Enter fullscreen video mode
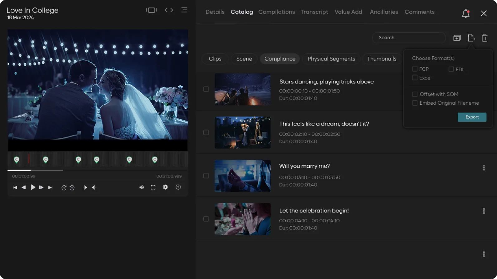Image resolution: width=497 pixels, height=279 pixels. (x=153, y=187)
